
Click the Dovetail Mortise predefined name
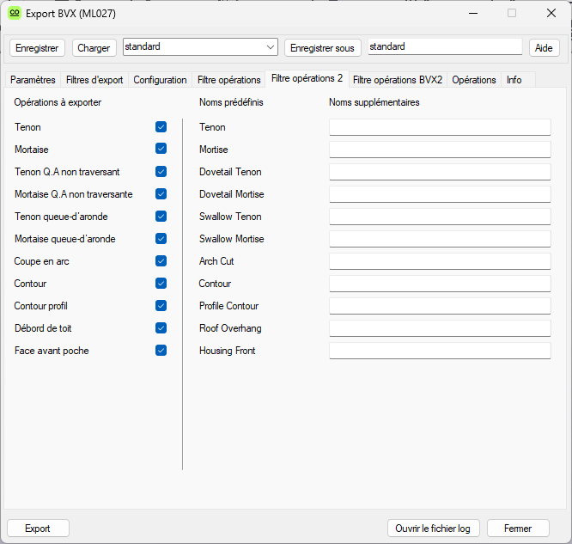[x=232, y=194]
